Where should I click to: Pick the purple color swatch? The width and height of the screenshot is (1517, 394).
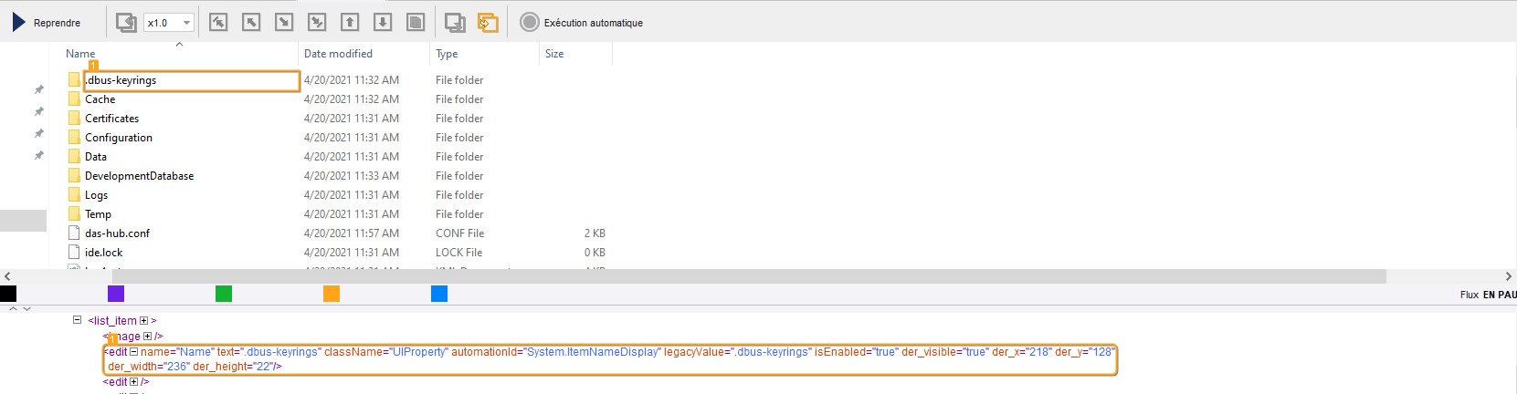pos(116,294)
